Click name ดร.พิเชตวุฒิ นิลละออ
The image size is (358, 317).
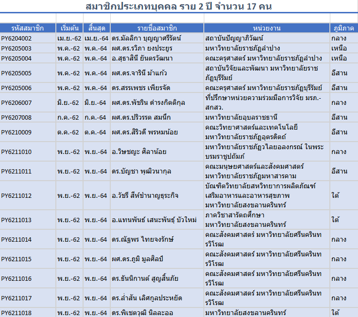[x=142, y=313]
